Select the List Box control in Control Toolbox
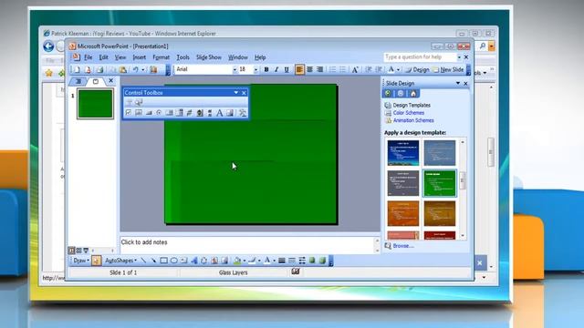This screenshot has width=584, height=328. pyautogui.click(x=169, y=113)
